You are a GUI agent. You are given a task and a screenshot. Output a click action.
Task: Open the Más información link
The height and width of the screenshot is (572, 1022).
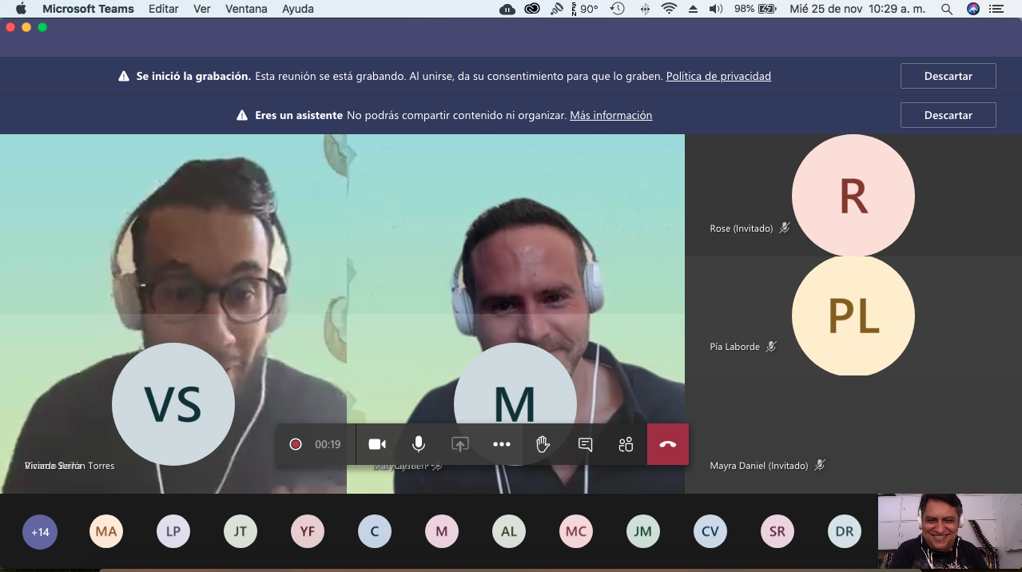pos(610,116)
